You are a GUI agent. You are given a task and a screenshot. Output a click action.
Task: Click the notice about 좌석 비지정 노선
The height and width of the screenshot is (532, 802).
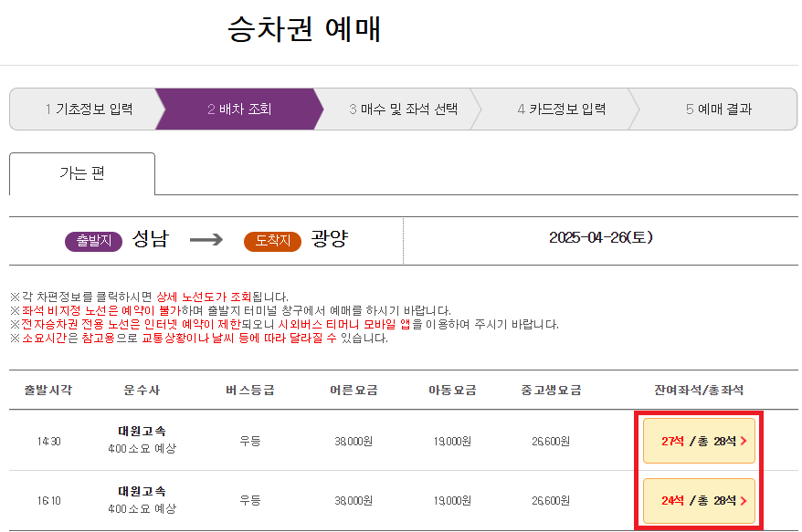pyautogui.click(x=231, y=311)
